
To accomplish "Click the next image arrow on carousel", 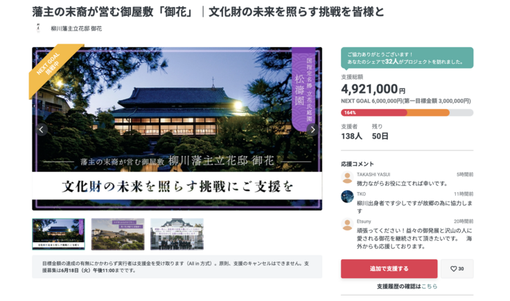I will coord(313,130).
